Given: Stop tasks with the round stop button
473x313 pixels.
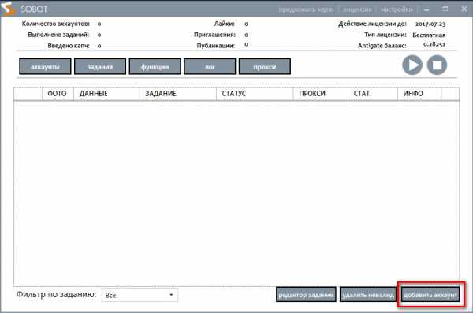Looking at the screenshot, I should (437, 65).
